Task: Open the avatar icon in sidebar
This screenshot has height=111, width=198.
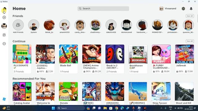Action: click(x=4, y=26)
